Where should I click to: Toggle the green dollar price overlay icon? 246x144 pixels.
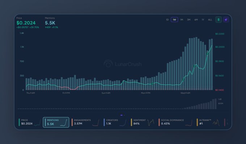(219, 19)
